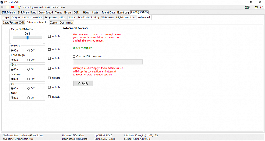Stop recording with the red square icon

pos(13,7)
